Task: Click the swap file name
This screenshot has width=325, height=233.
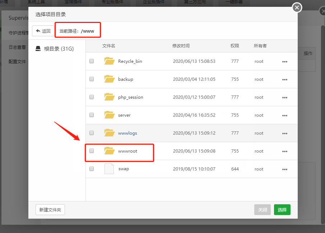Action: click(124, 169)
